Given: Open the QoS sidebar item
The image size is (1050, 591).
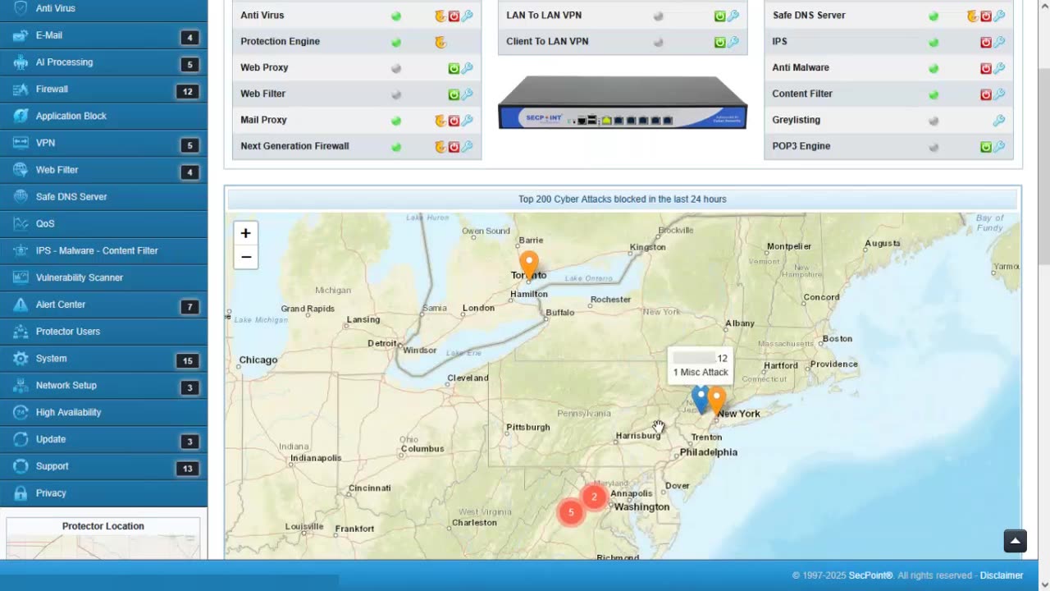Looking at the screenshot, I should point(103,224).
